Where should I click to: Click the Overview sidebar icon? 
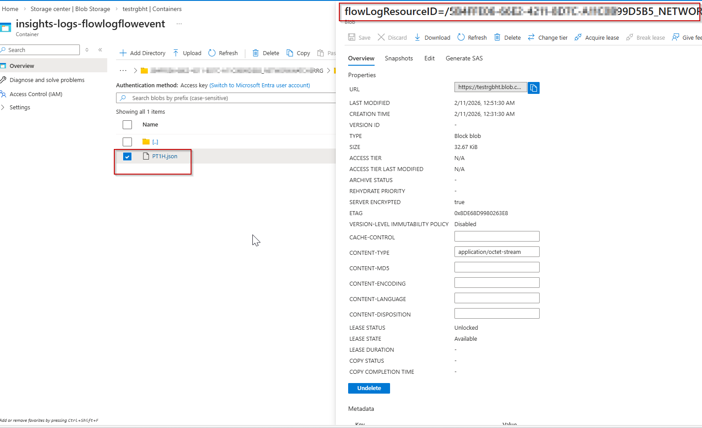(x=3, y=66)
